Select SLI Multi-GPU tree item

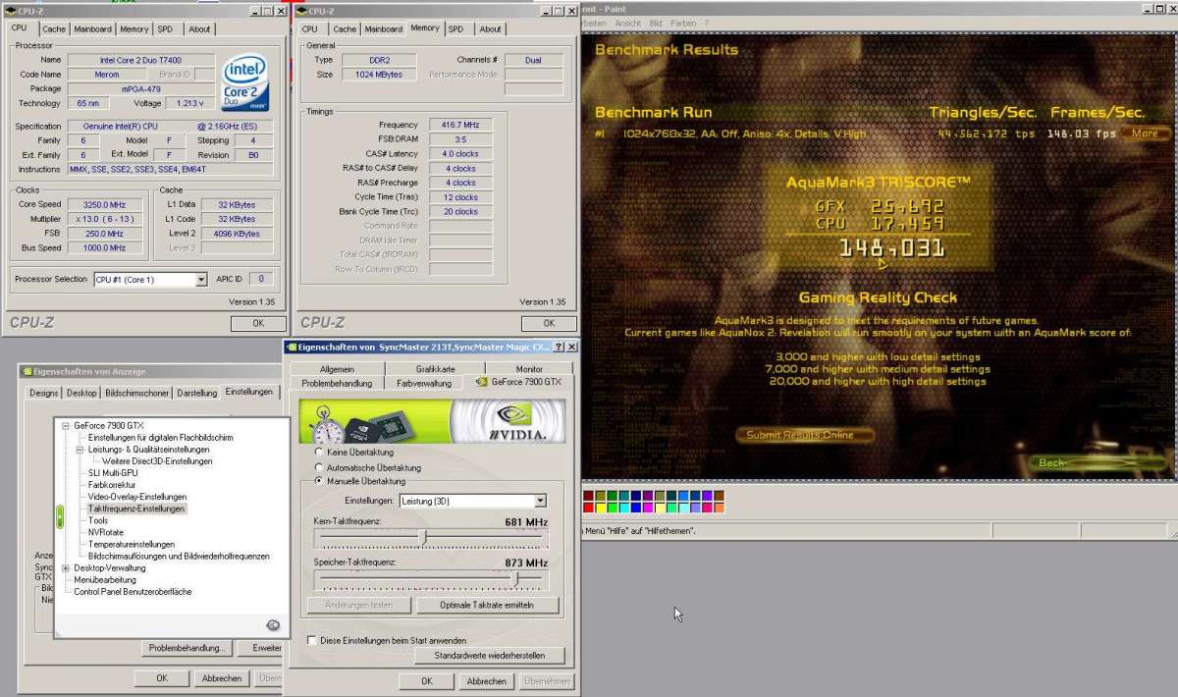[x=112, y=473]
